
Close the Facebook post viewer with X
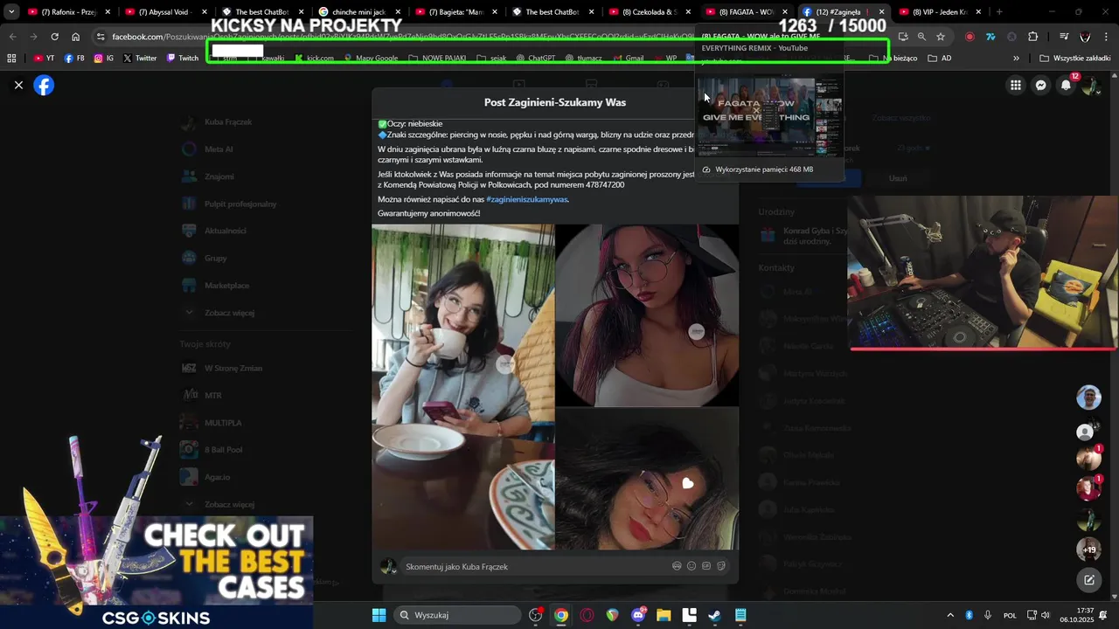[x=18, y=85]
